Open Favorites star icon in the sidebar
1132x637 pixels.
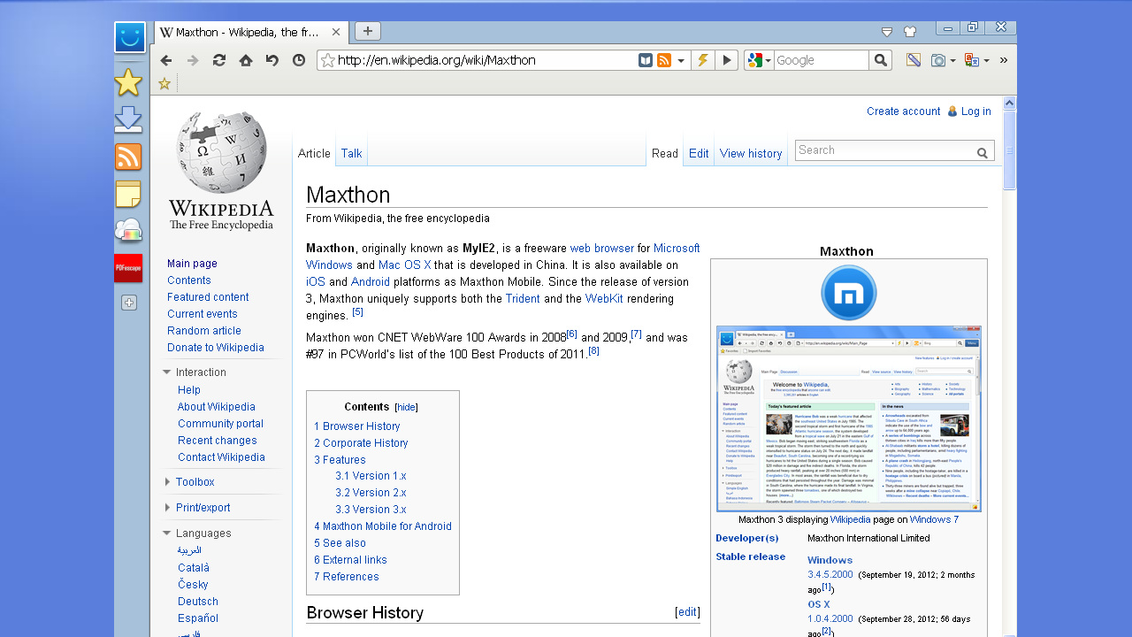pyautogui.click(x=129, y=81)
